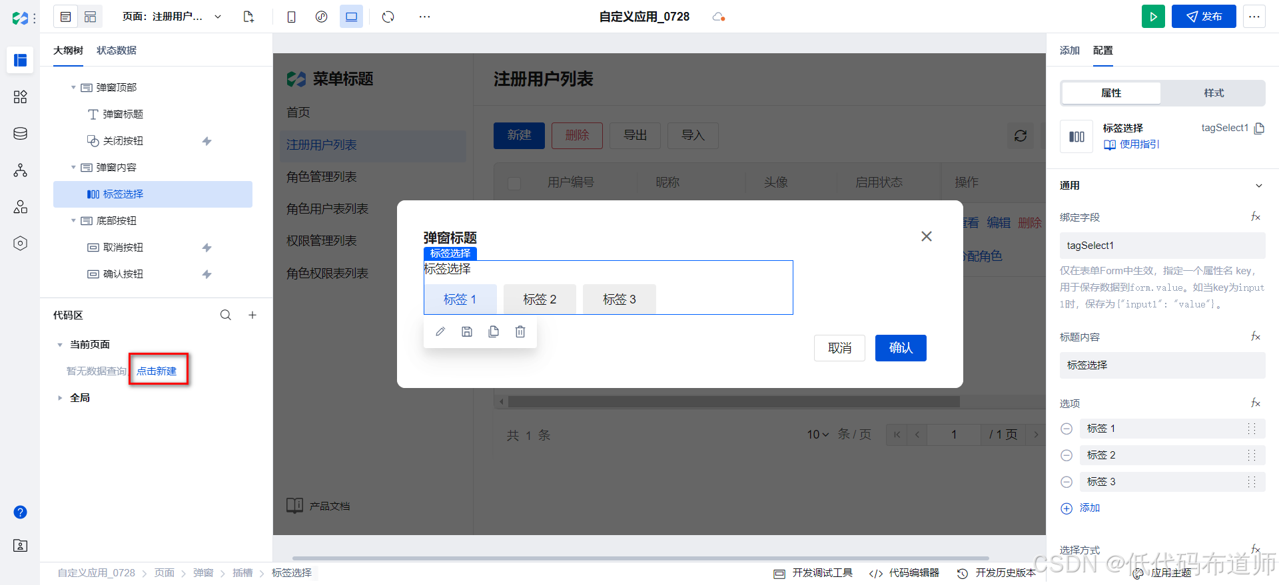Switch to 添加 tab in right panel

(x=1070, y=51)
